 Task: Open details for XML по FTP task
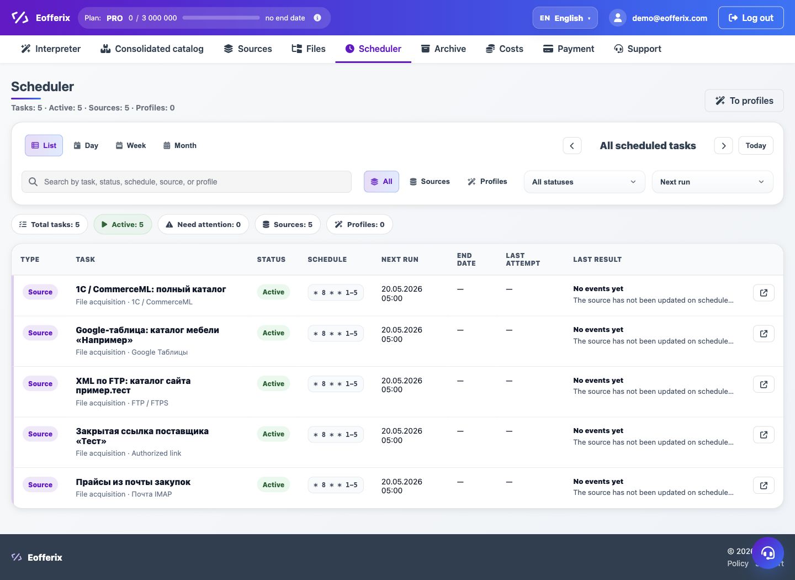(x=764, y=384)
